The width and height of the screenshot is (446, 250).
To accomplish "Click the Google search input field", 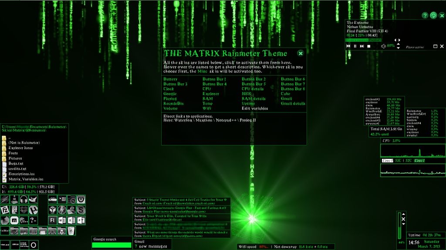I will tap(111, 245).
